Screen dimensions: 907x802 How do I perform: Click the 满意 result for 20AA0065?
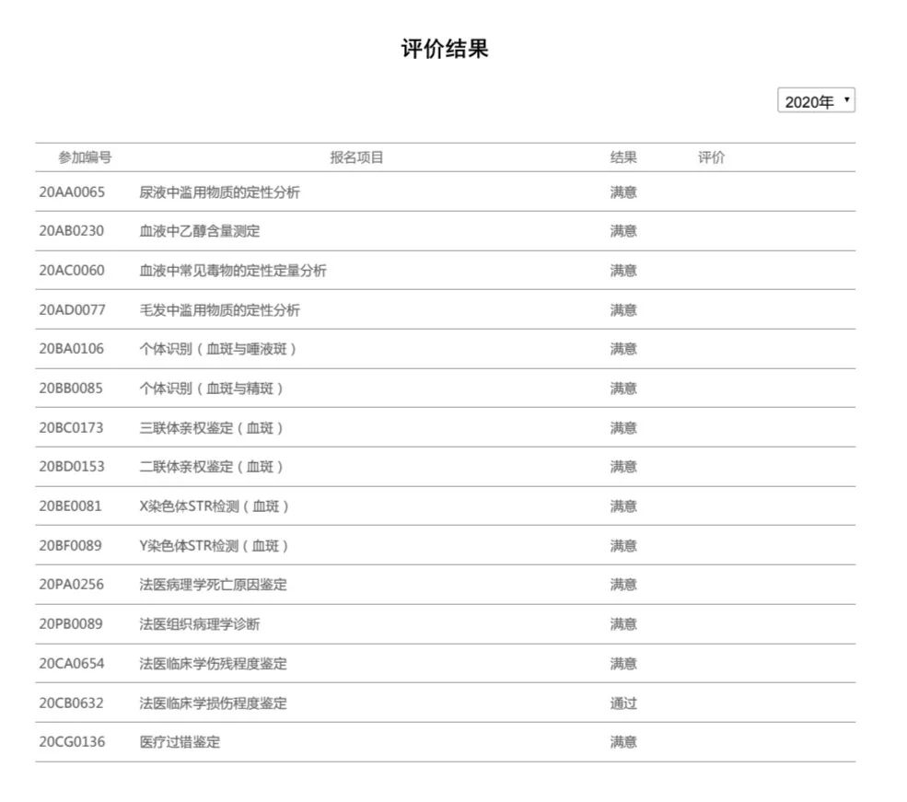click(623, 192)
